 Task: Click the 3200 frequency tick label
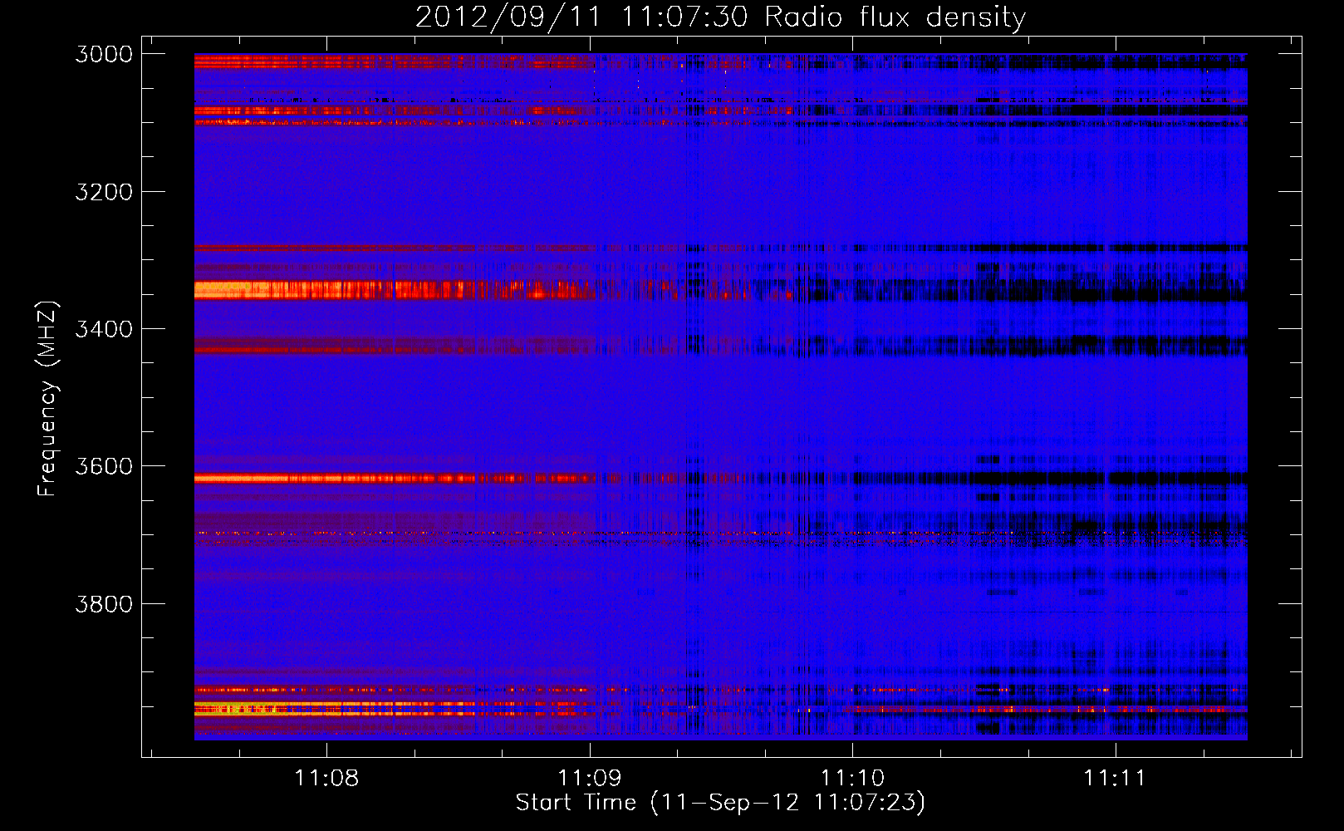(104, 192)
